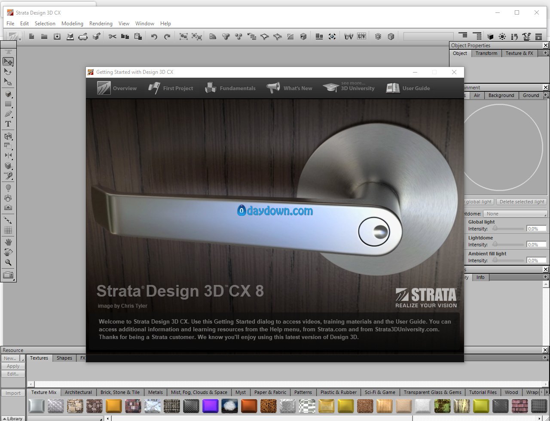Open the User Guide link

click(x=408, y=88)
